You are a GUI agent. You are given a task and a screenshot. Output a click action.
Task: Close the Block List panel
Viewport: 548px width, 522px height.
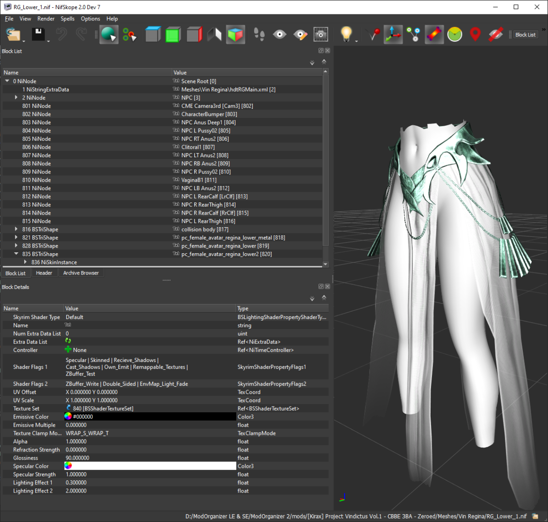click(x=328, y=51)
